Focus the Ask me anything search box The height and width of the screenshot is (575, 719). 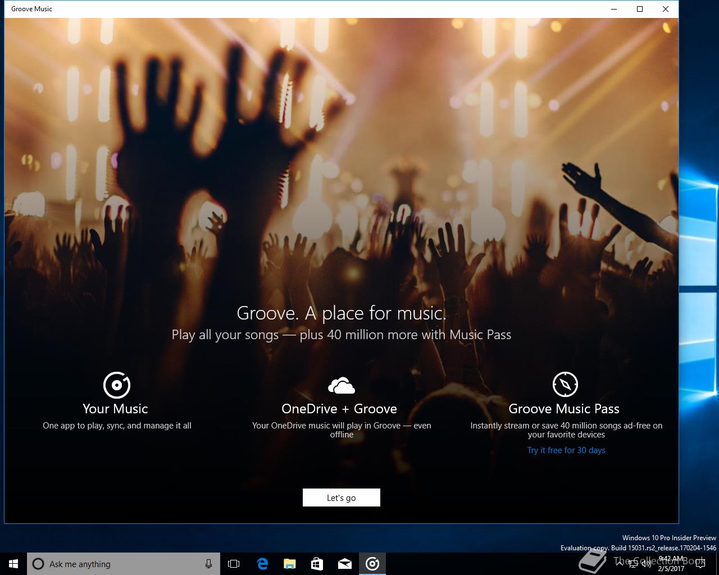click(124, 564)
